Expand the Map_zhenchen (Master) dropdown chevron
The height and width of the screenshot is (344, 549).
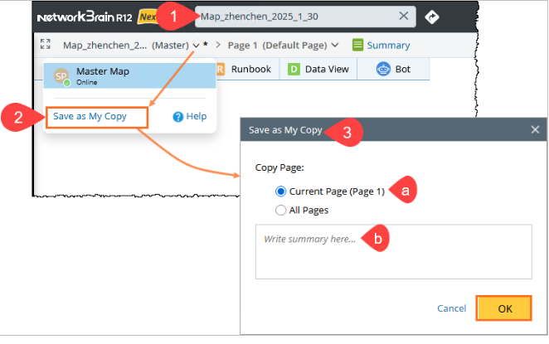196,46
